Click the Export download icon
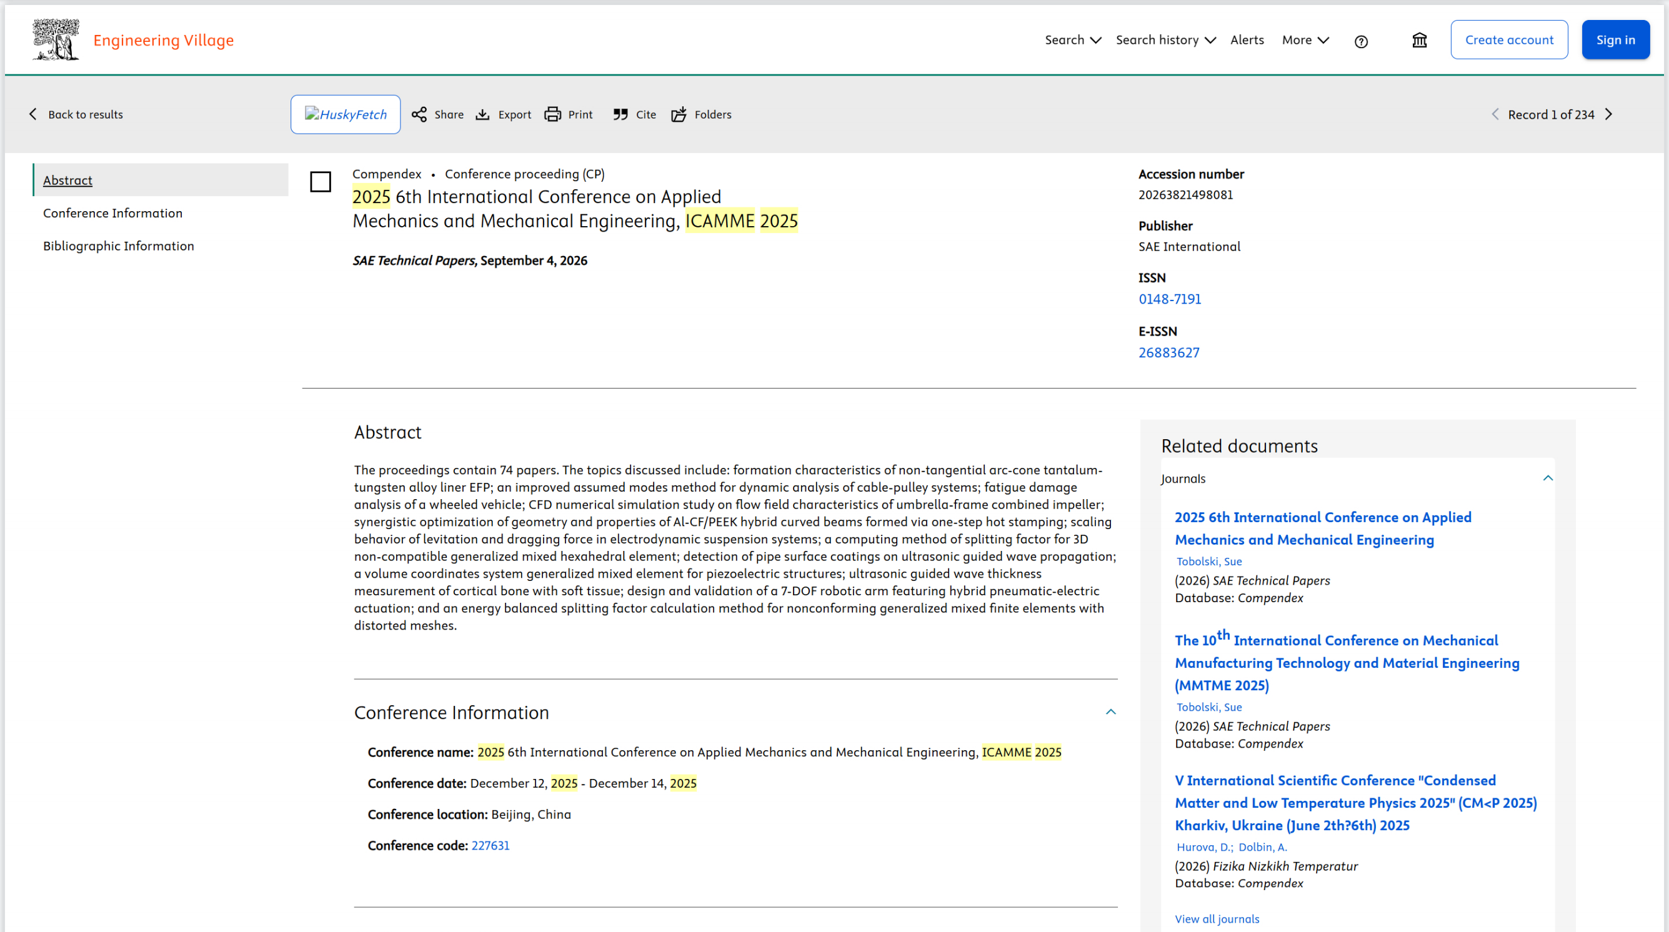The height and width of the screenshot is (932, 1669). point(482,115)
